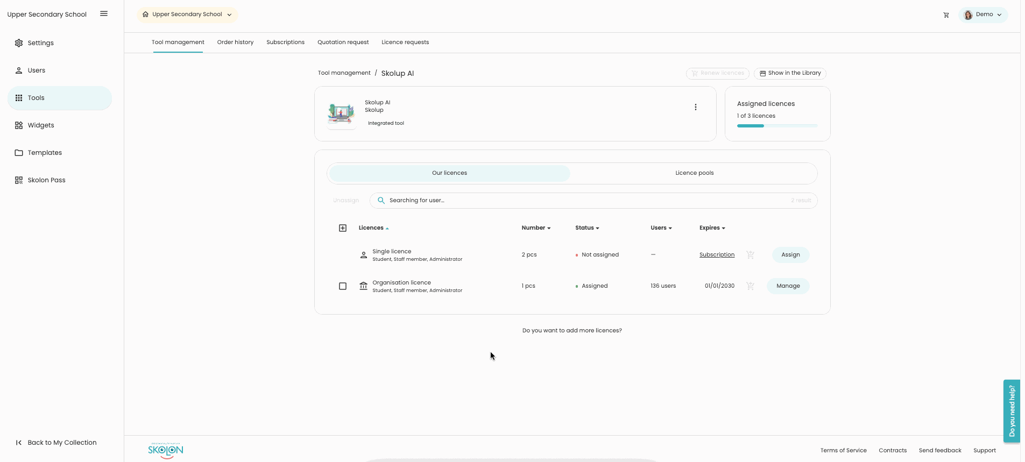1025x462 pixels.
Task: Expand the Upper Secondary School organisation dropdown
Action: [187, 15]
